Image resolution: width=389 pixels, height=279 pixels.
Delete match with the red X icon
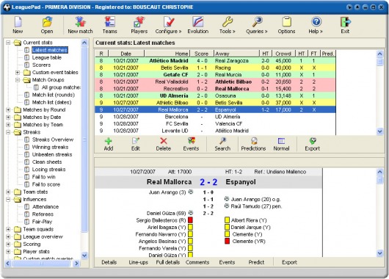(x=163, y=144)
